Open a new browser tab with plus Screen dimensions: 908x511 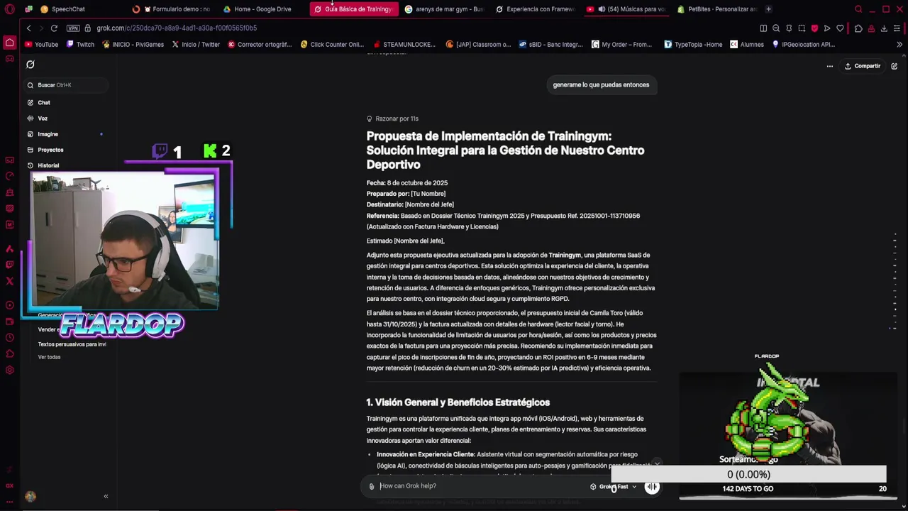(769, 9)
